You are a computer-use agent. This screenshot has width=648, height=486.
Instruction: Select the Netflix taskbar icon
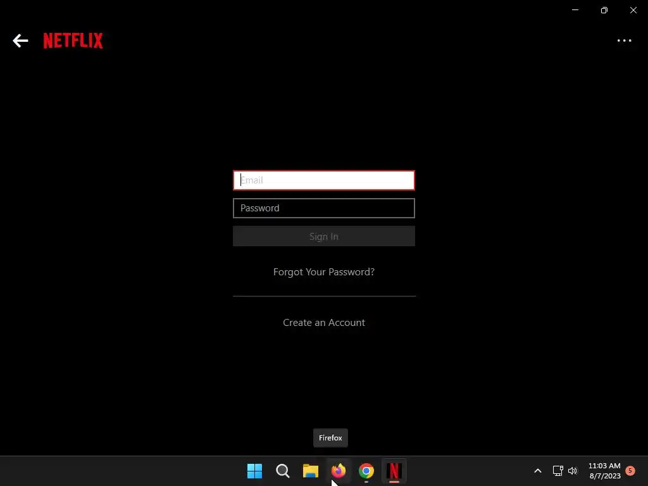pos(394,471)
